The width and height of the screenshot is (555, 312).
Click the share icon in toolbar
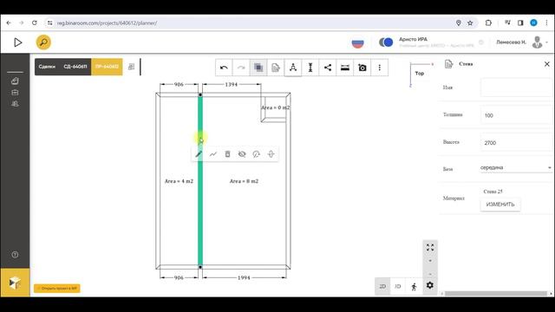(x=328, y=68)
